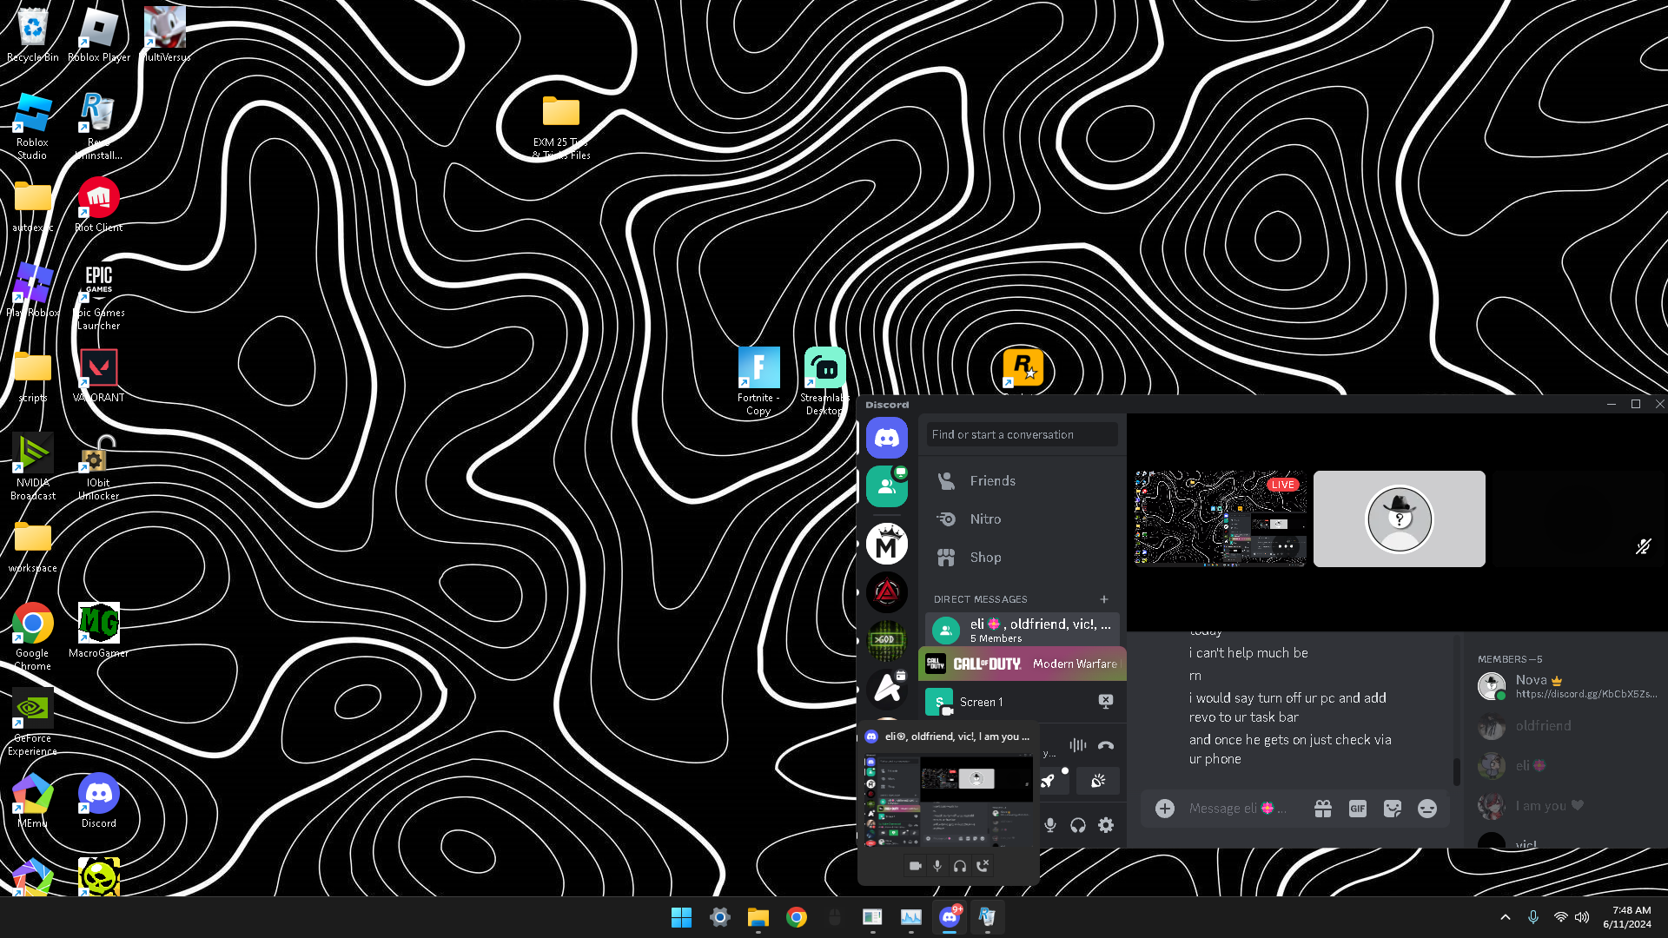Toggle deafen headphones in user panel
Image resolution: width=1668 pixels, height=938 pixels.
(1078, 825)
